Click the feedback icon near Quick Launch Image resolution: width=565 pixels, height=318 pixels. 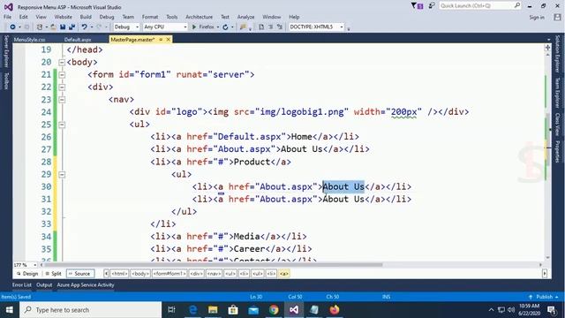[x=432, y=6]
